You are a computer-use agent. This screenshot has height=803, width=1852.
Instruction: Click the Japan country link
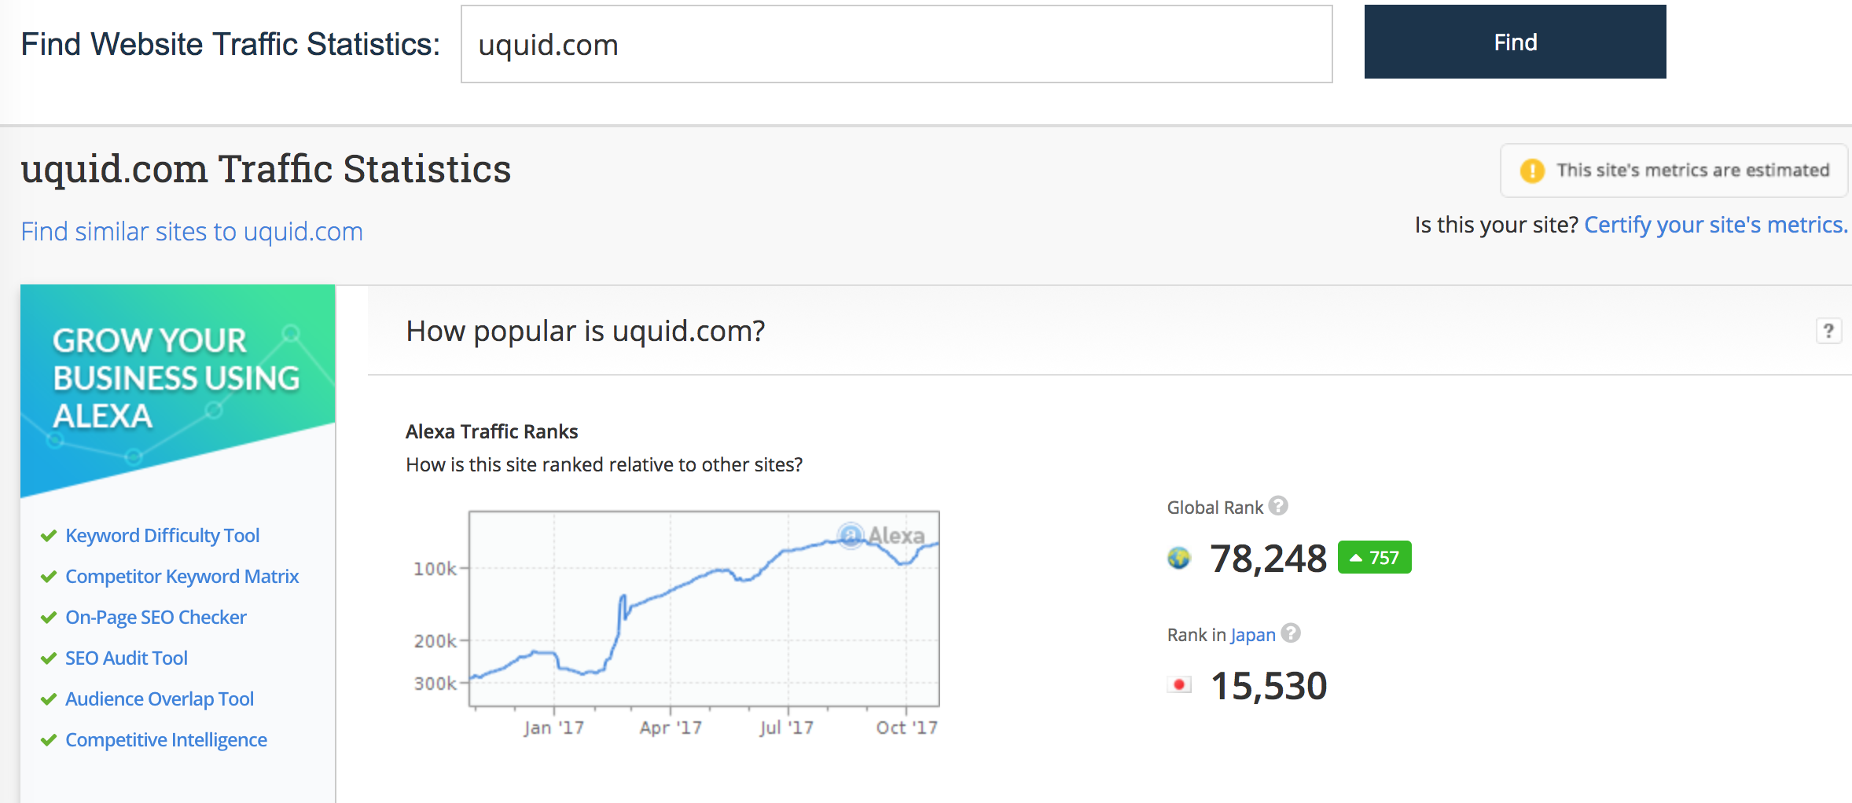(x=1252, y=635)
